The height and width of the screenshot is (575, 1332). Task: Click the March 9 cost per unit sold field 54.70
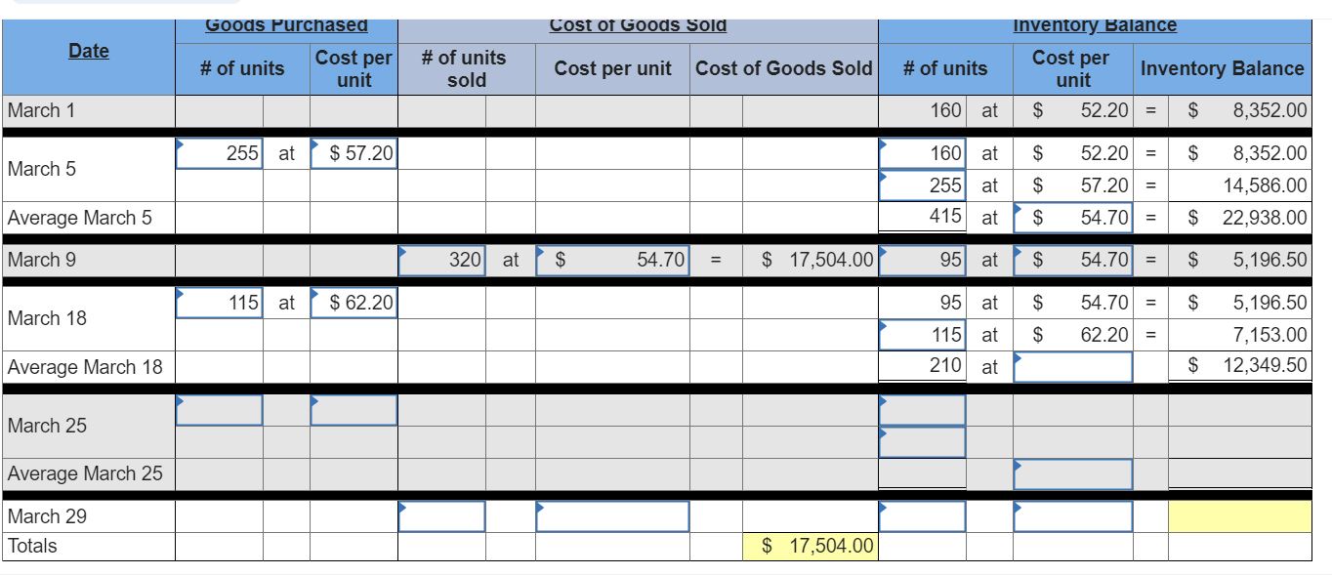[612, 260]
